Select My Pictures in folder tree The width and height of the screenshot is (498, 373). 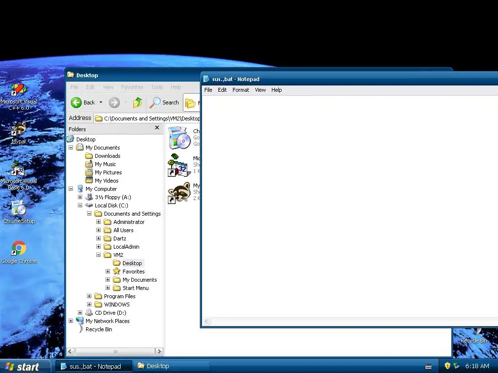tap(104, 172)
